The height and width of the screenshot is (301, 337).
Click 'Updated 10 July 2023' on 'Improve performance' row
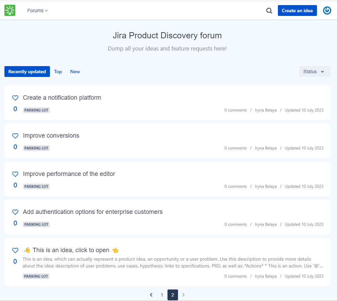[304, 186]
